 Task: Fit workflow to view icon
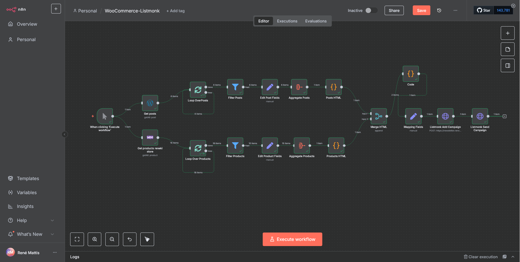click(77, 239)
